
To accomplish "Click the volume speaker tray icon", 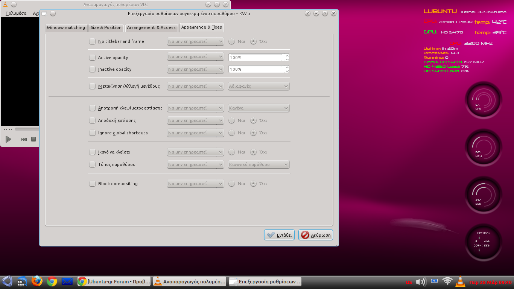I will (421, 281).
